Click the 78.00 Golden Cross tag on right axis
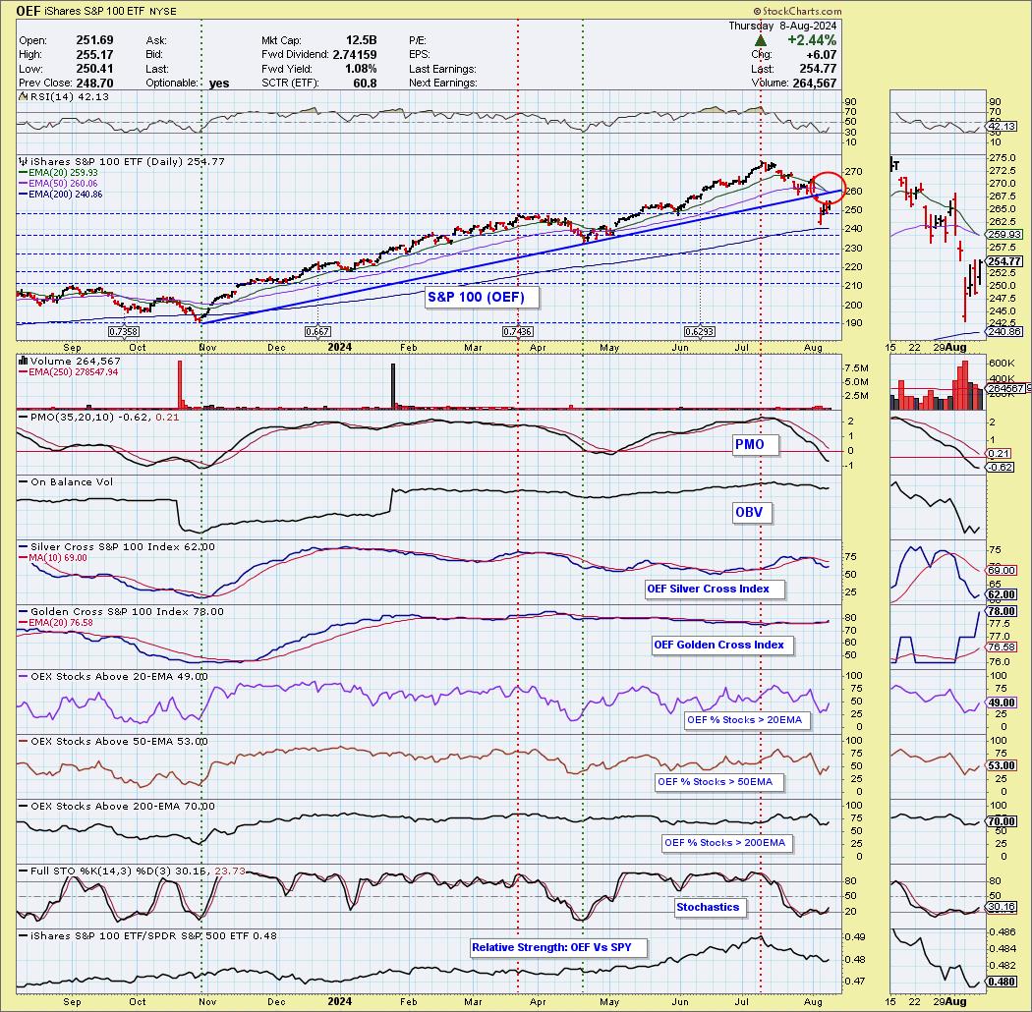This screenshot has width=1032, height=1012. 1002,611
